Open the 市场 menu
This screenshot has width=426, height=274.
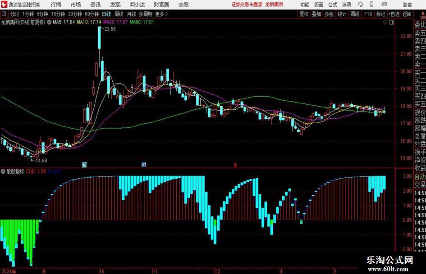[76, 4]
